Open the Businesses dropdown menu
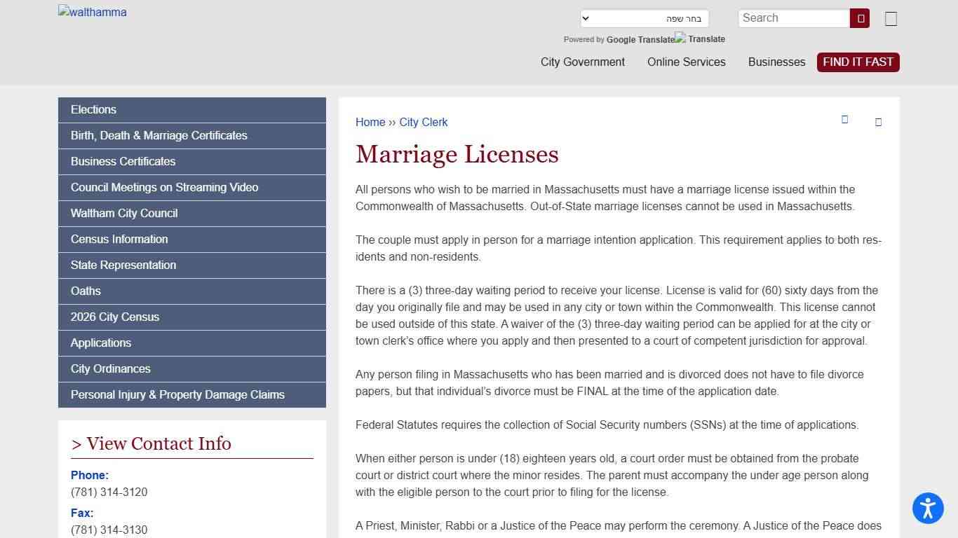 [776, 62]
